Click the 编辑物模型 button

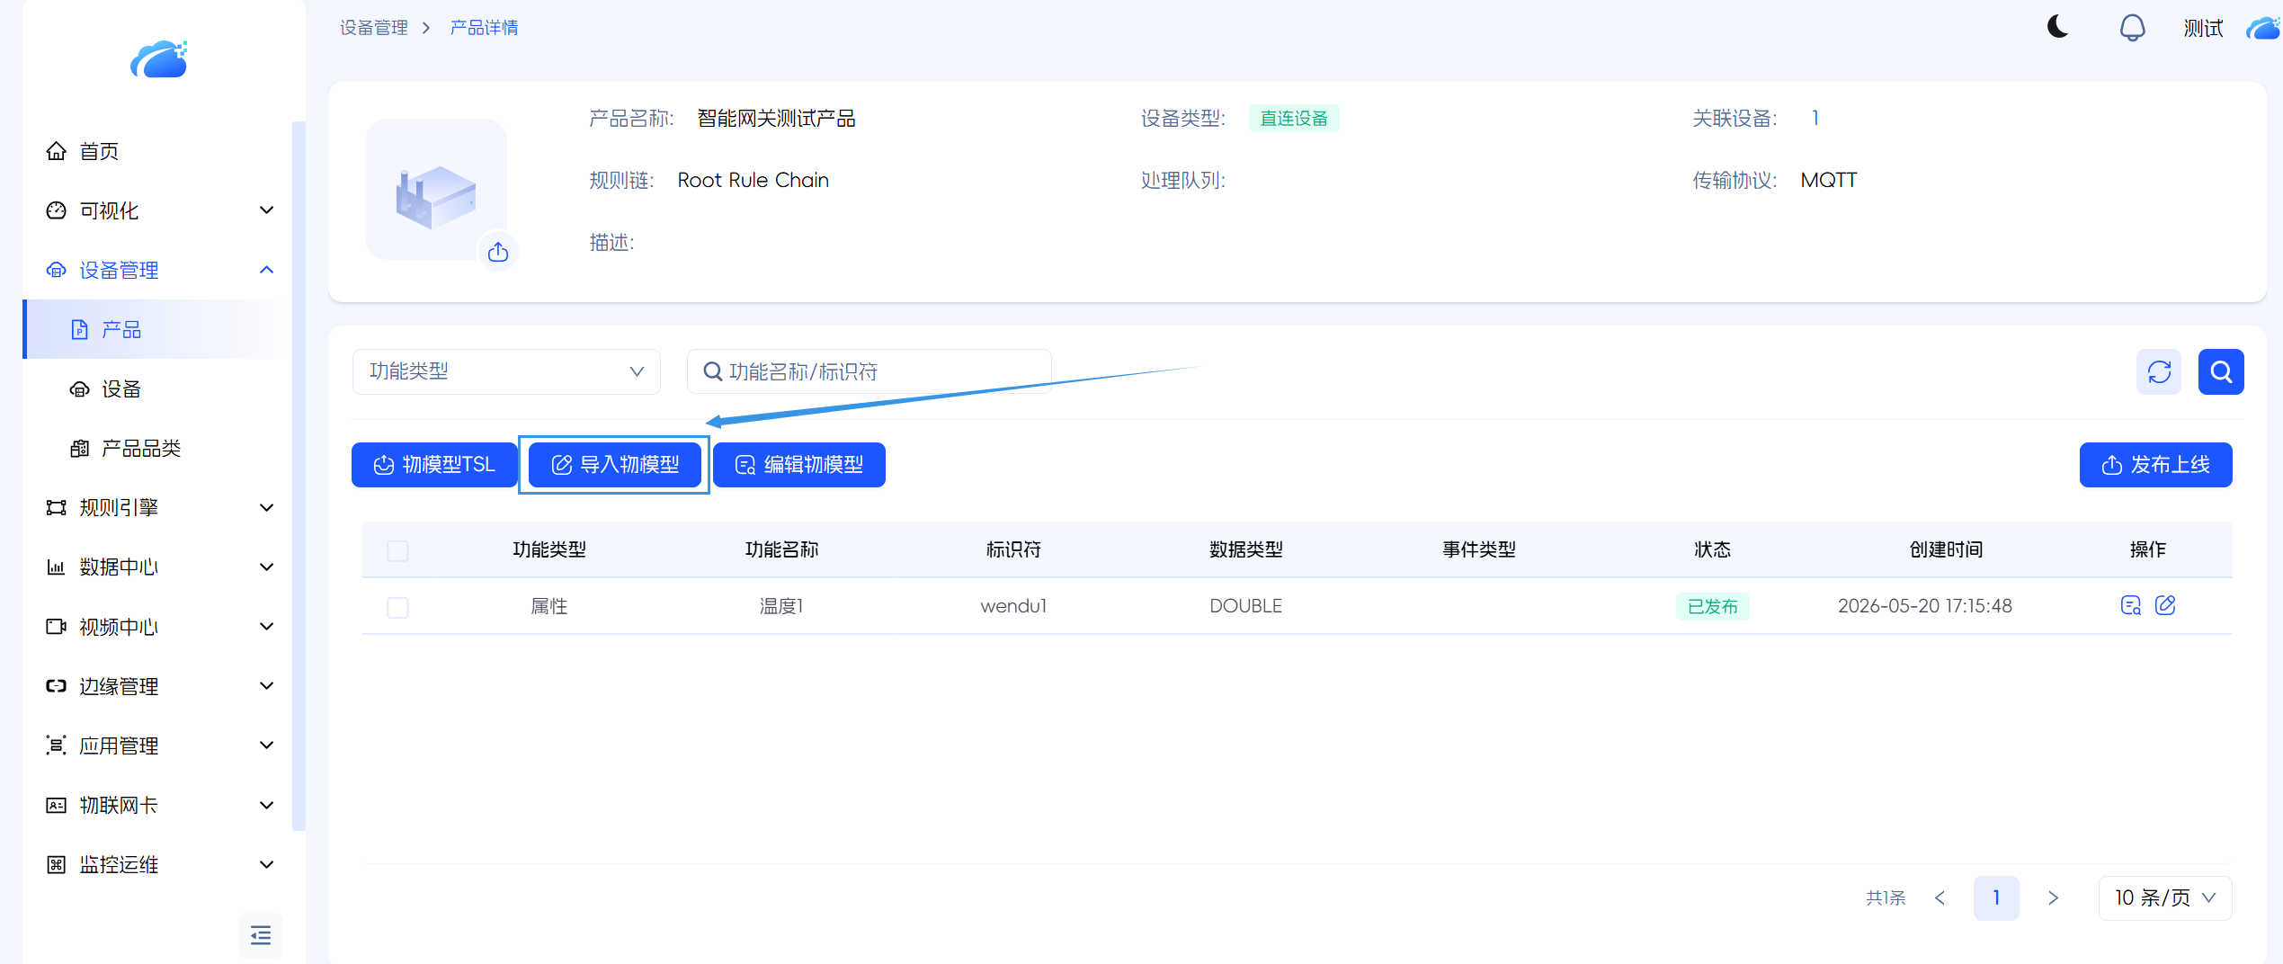point(798,465)
